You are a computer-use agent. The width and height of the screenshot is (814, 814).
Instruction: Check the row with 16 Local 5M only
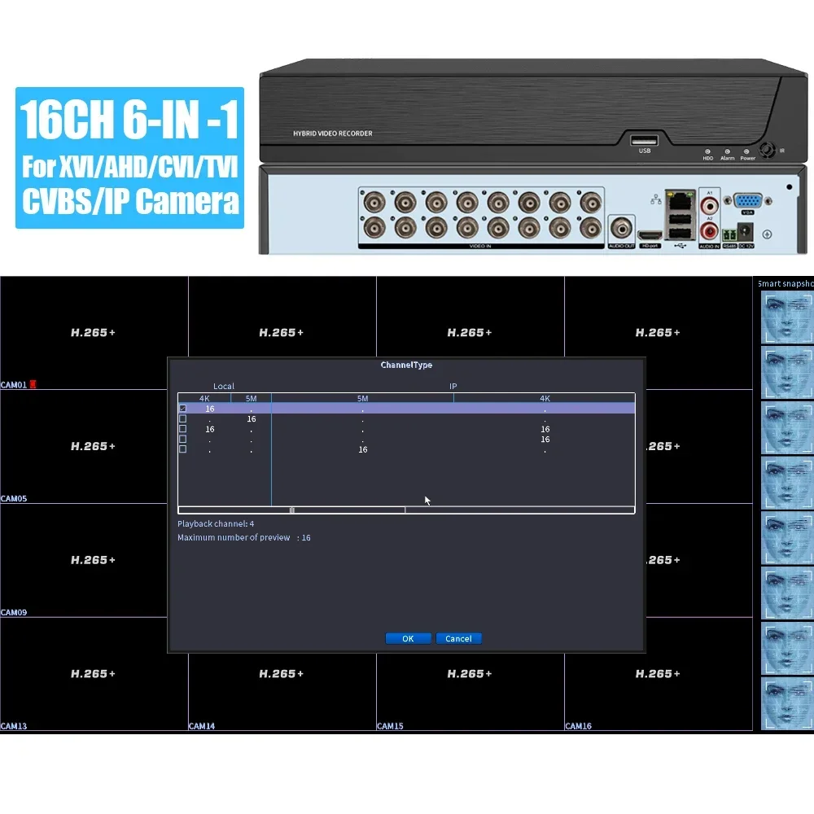(x=182, y=419)
